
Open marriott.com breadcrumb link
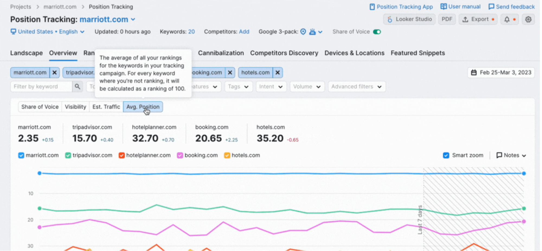[60, 7]
